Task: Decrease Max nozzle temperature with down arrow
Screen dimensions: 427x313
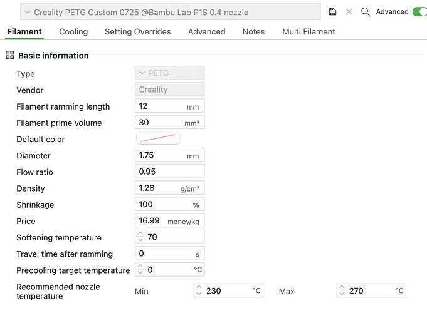Action: pyautogui.click(x=342, y=294)
